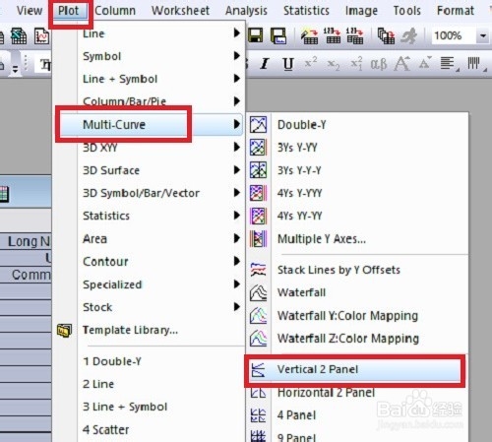The width and height of the screenshot is (492, 442).
Task: Click the save template icon beside the floppy disk
Action: pyautogui.click(x=278, y=35)
